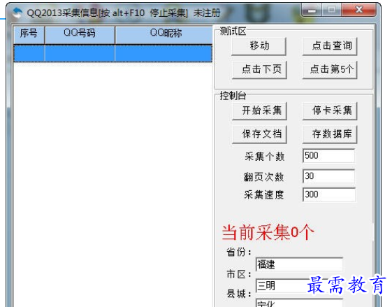
Task: Click the 点击下页 button
Action: (x=259, y=70)
